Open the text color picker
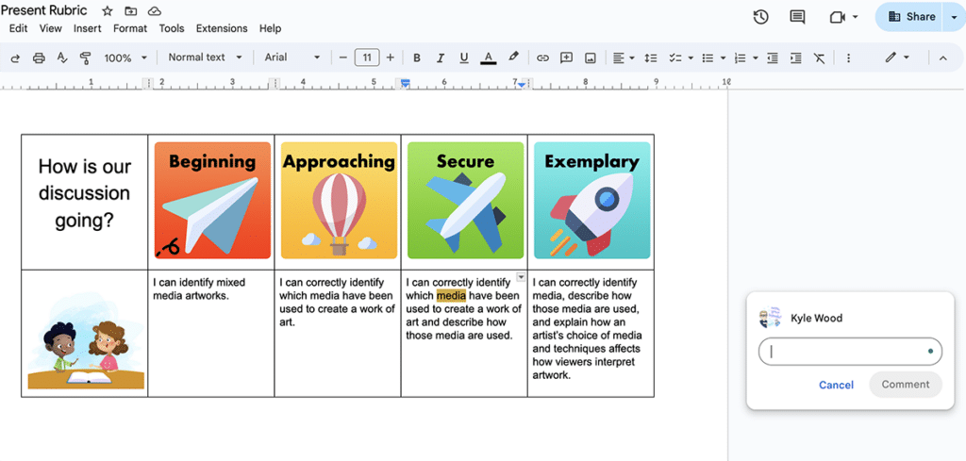 click(x=489, y=58)
